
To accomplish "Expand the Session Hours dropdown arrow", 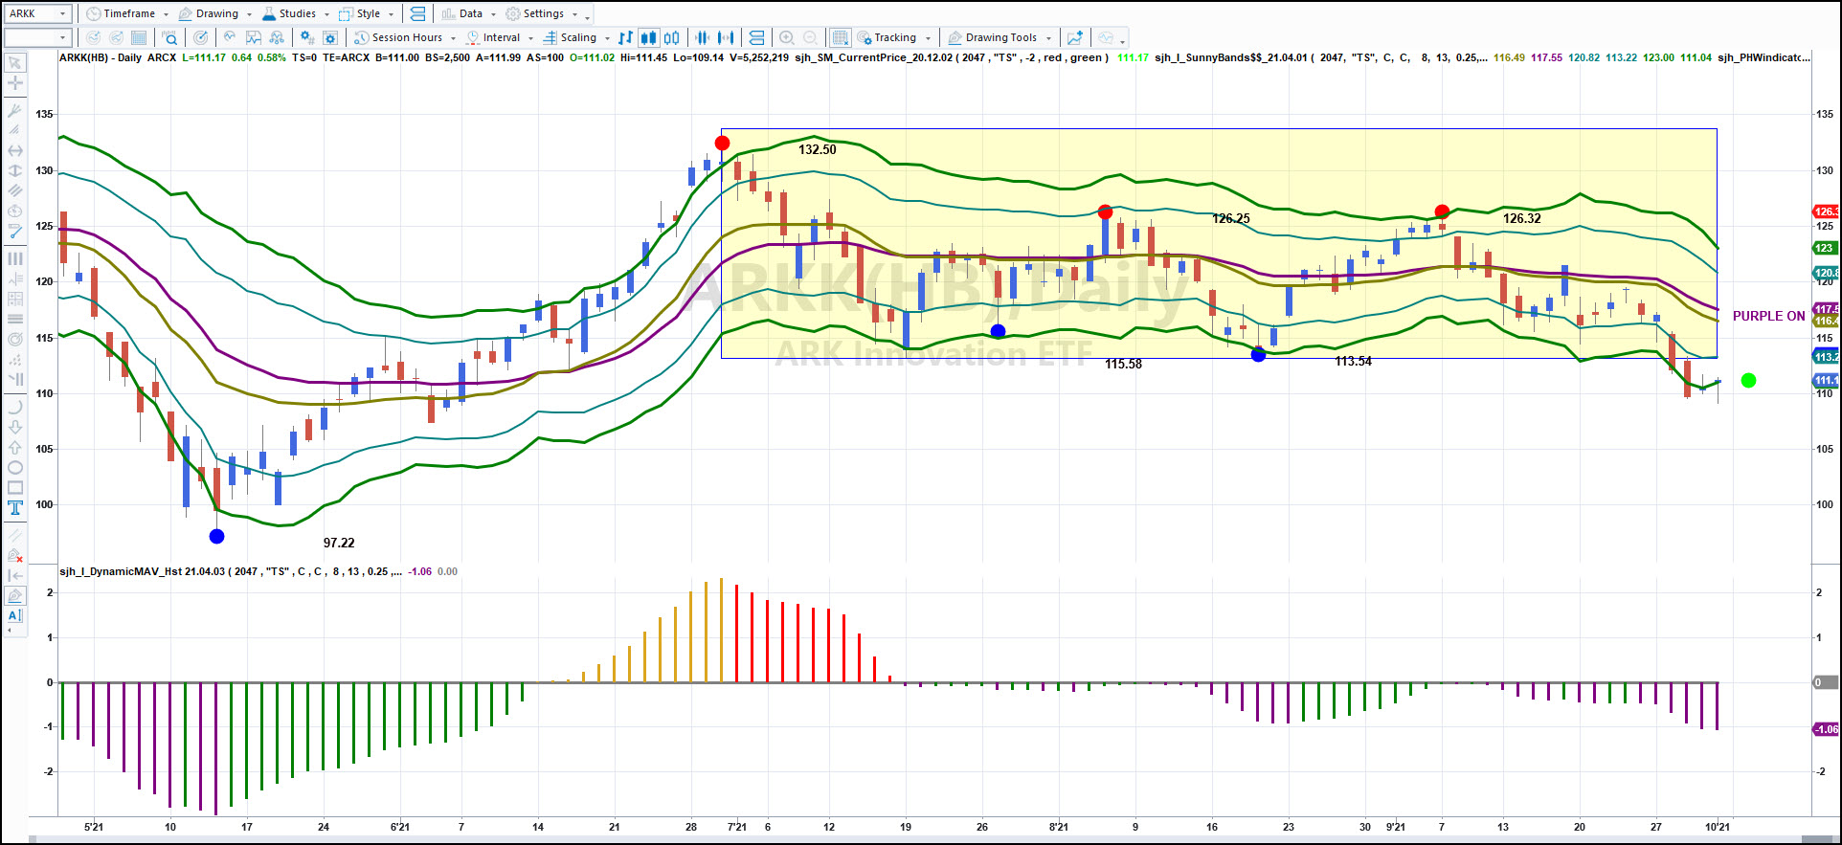I will [453, 38].
